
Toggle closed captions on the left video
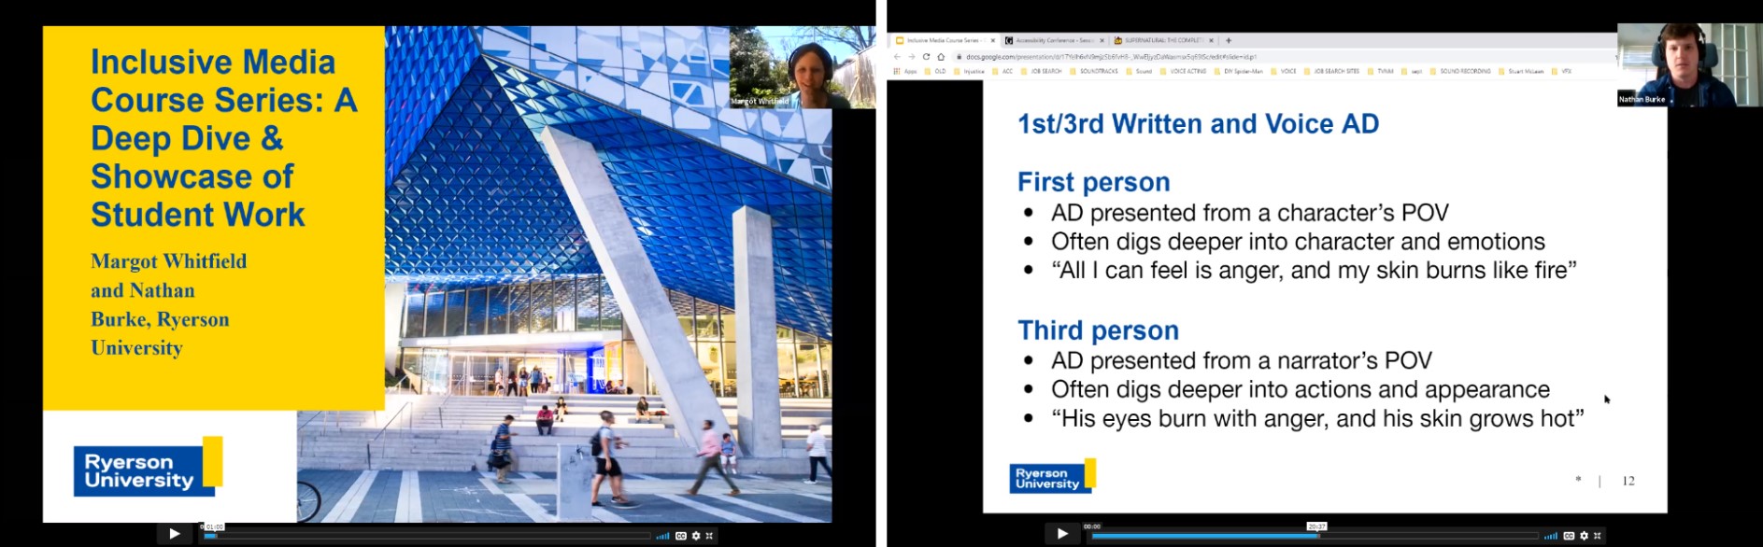681,536
